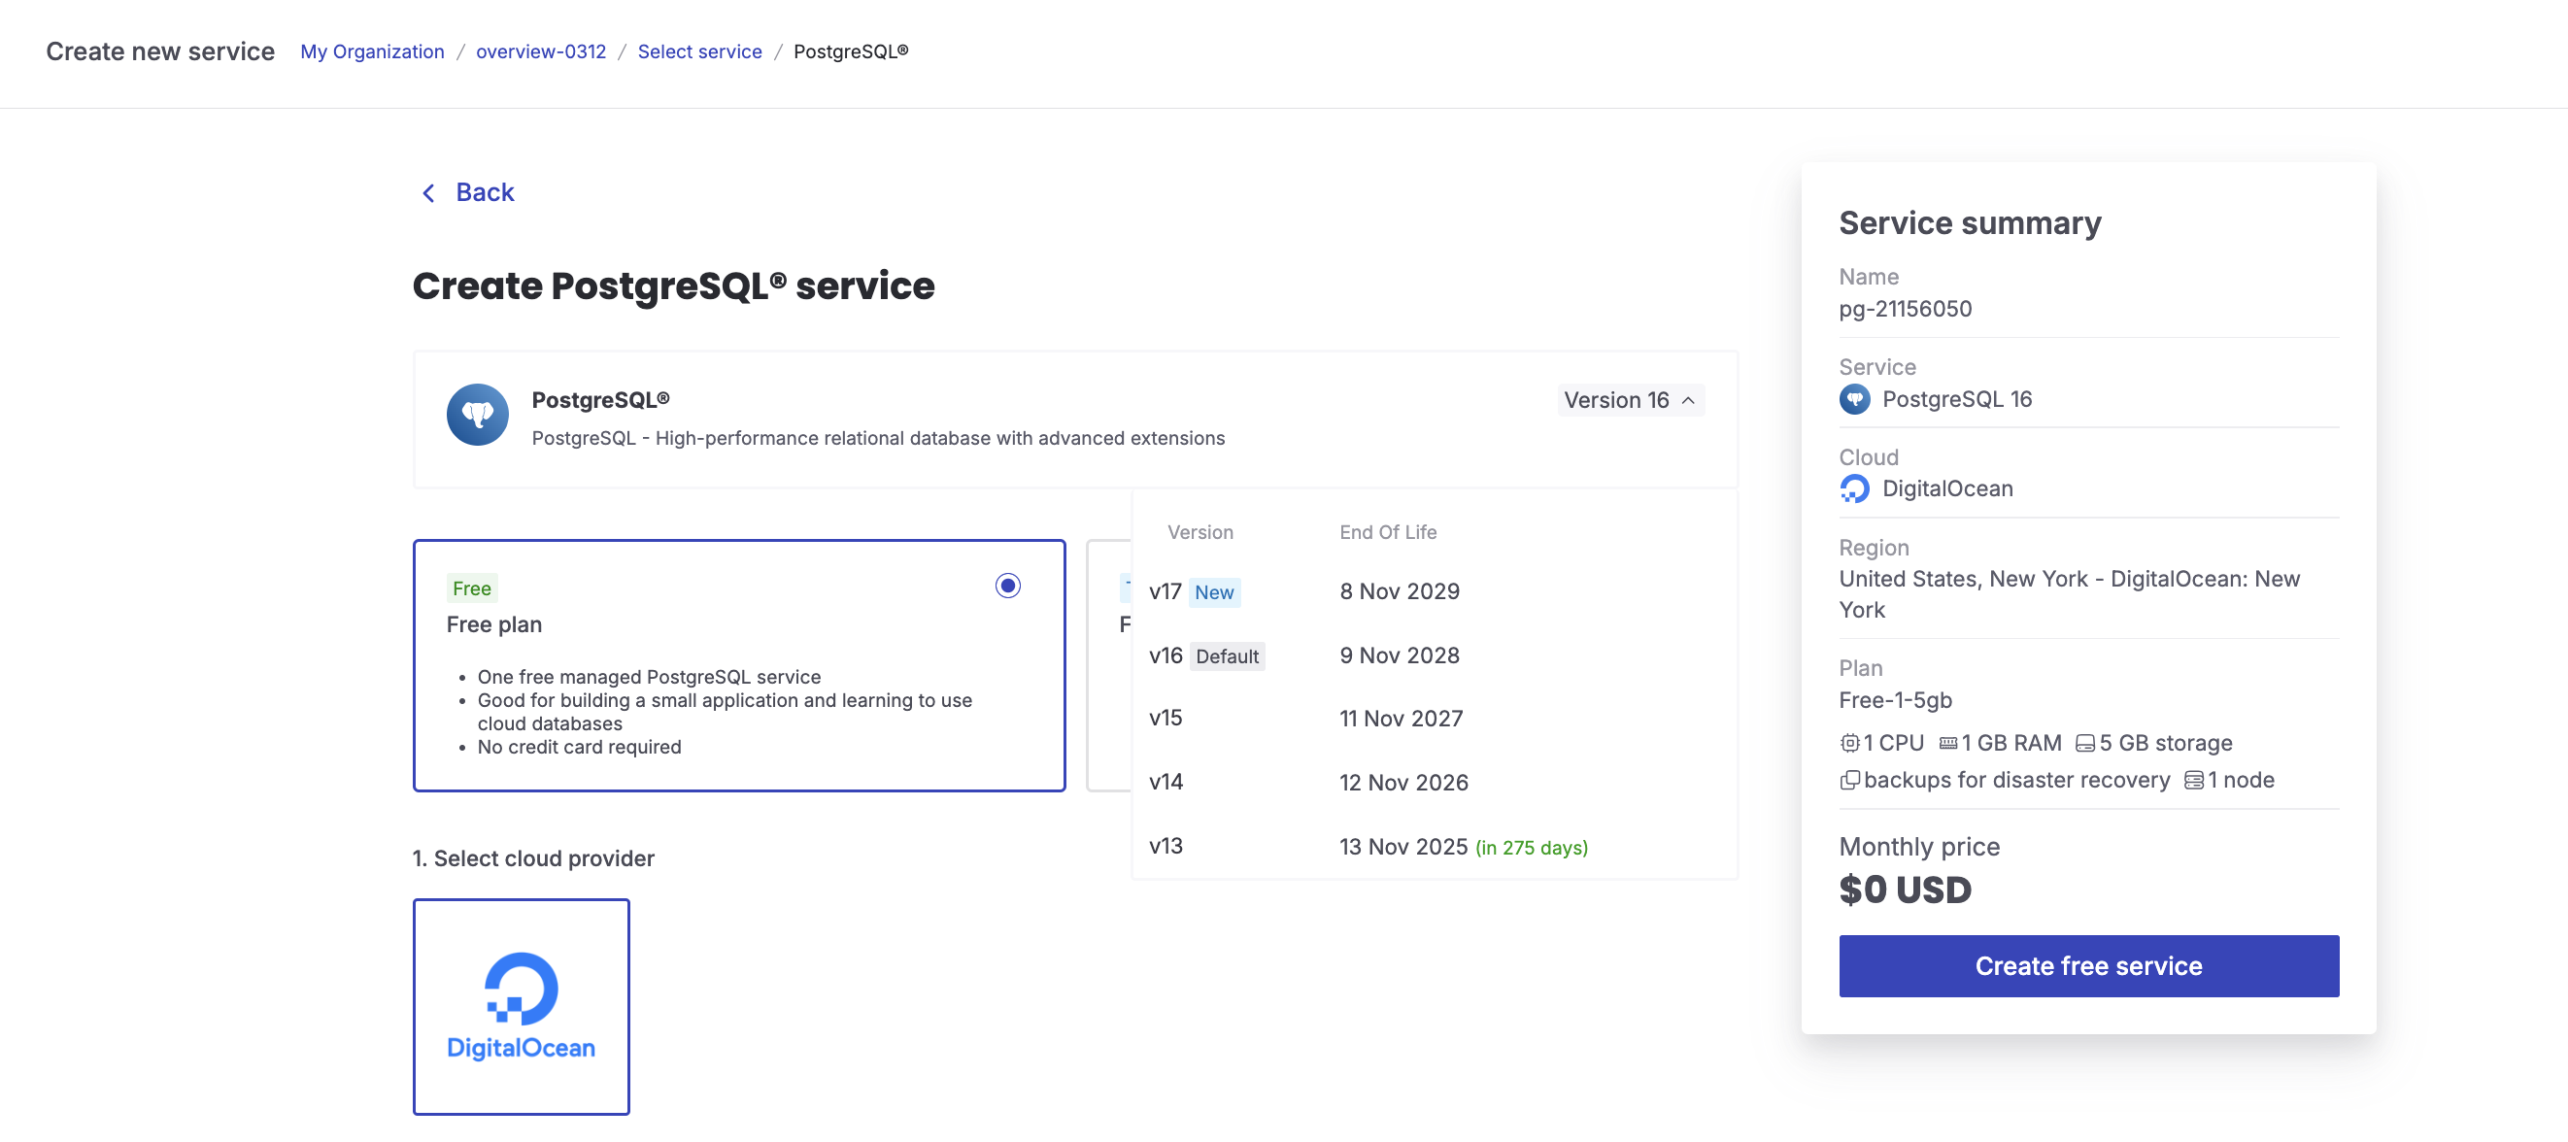This screenshot has height=1142, width=2568.
Task: Click the node icon beside 1 node
Action: pyautogui.click(x=2193, y=780)
